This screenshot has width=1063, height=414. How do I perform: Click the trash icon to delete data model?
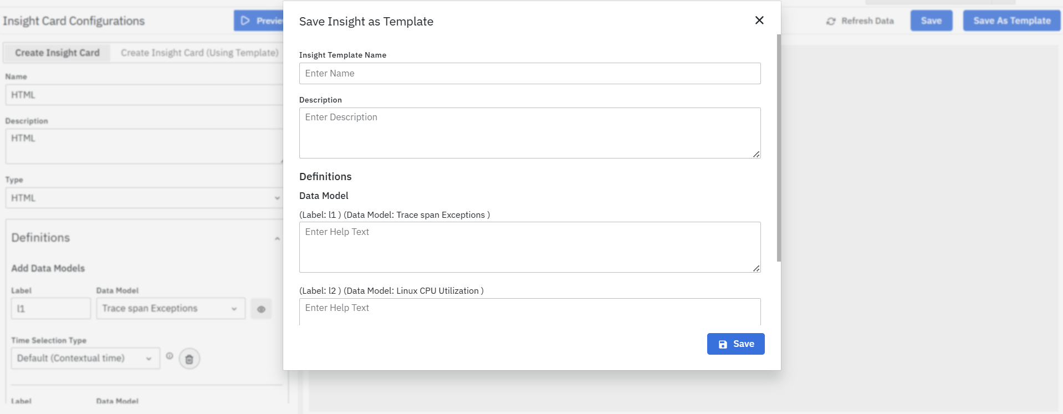pos(189,359)
